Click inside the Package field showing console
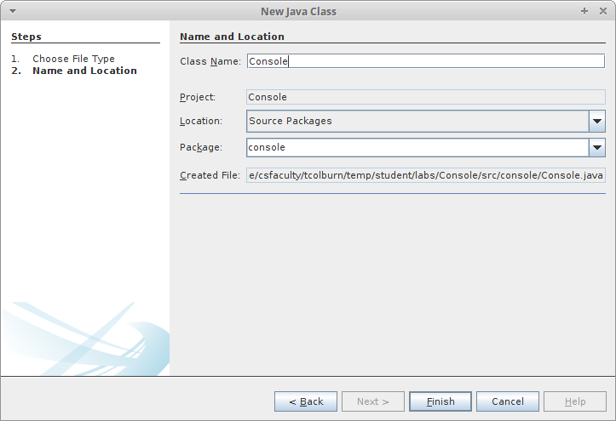The image size is (616, 421). point(417,147)
